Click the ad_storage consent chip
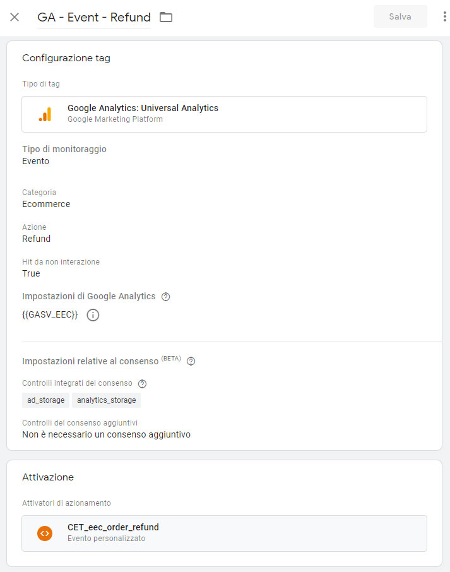 [x=45, y=400]
